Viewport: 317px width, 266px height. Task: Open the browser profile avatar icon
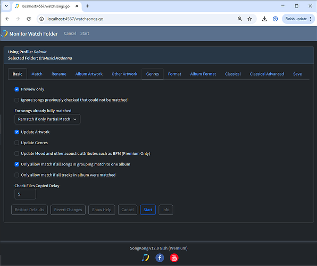[x=275, y=19]
